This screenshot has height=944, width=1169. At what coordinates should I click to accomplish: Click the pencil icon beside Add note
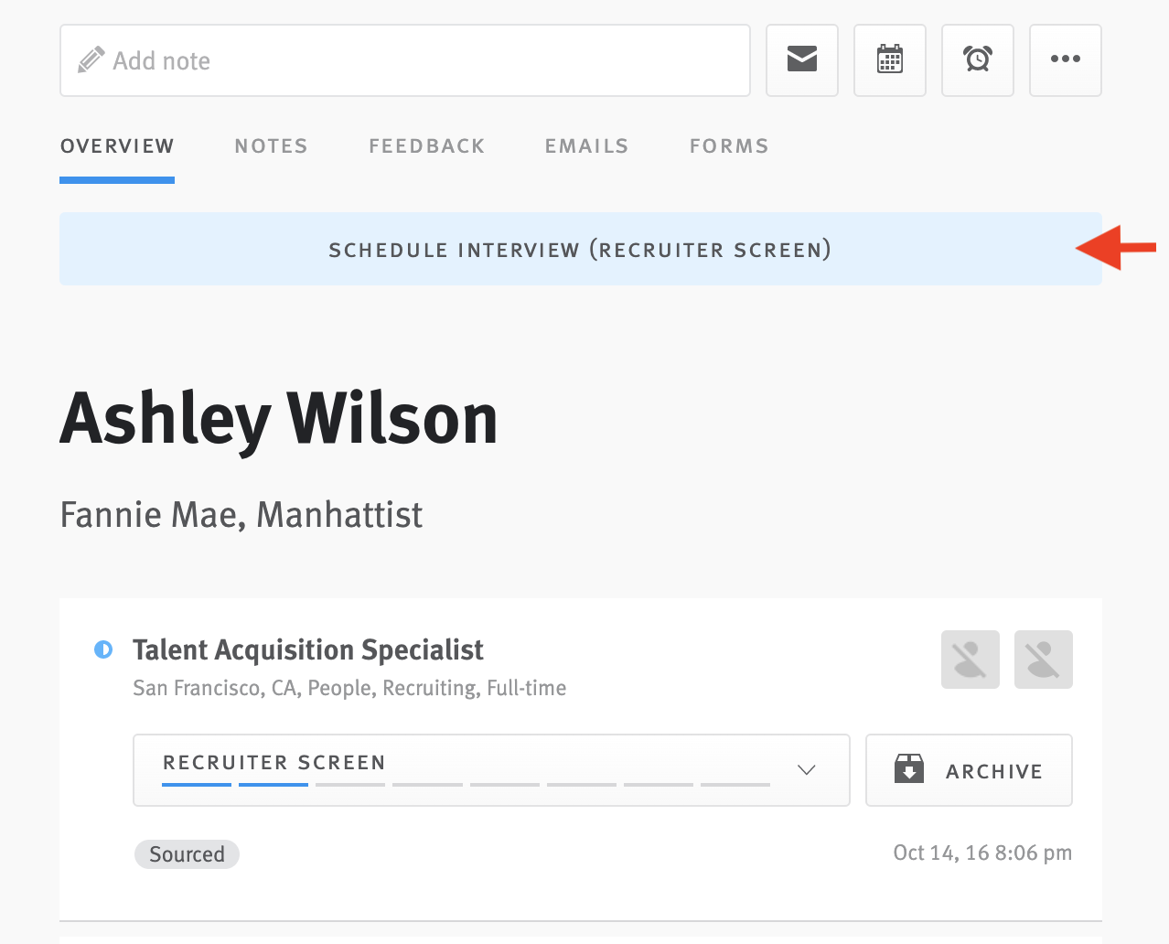click(91, 60)
